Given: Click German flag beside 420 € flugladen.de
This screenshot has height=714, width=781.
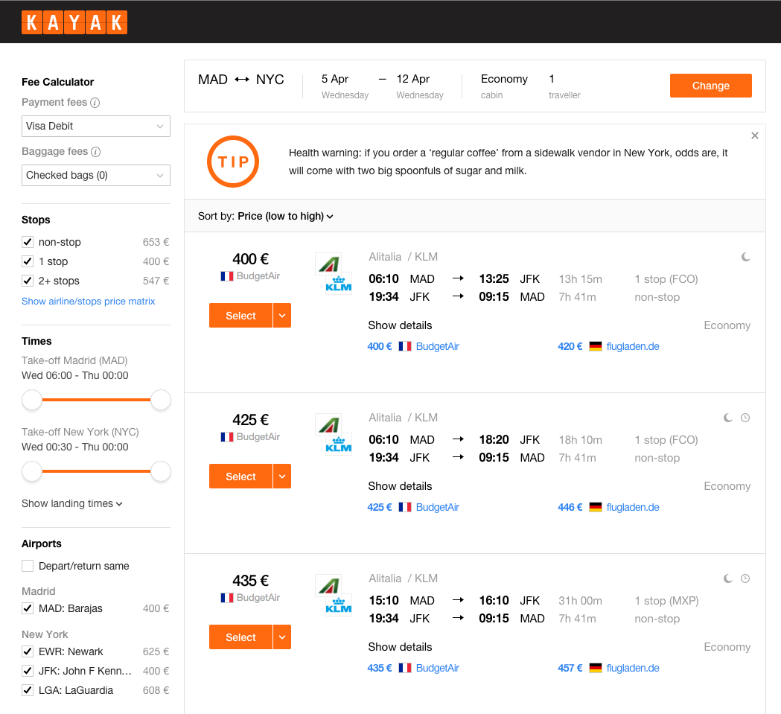Looking at the screenshot, I should (x=596, y=346).
